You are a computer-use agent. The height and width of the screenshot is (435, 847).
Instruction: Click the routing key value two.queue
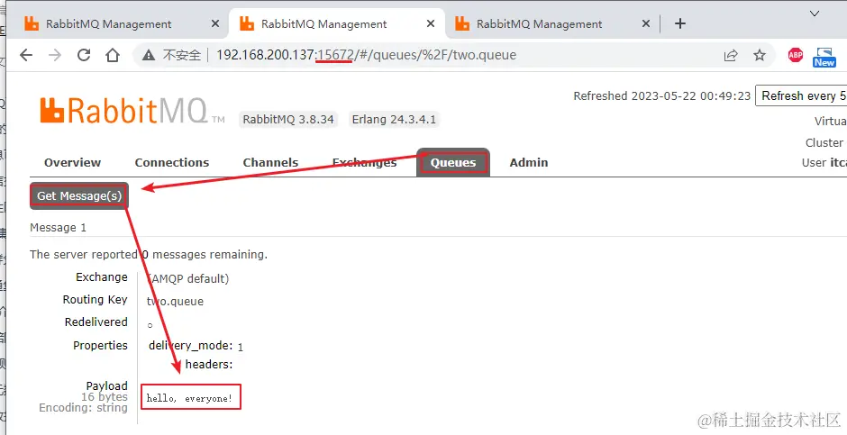point(175,301)
